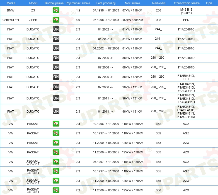Select 8.0 capacity cell in Chrysler Viper row
Screen dimensions: 218x195
click(78, 20)
